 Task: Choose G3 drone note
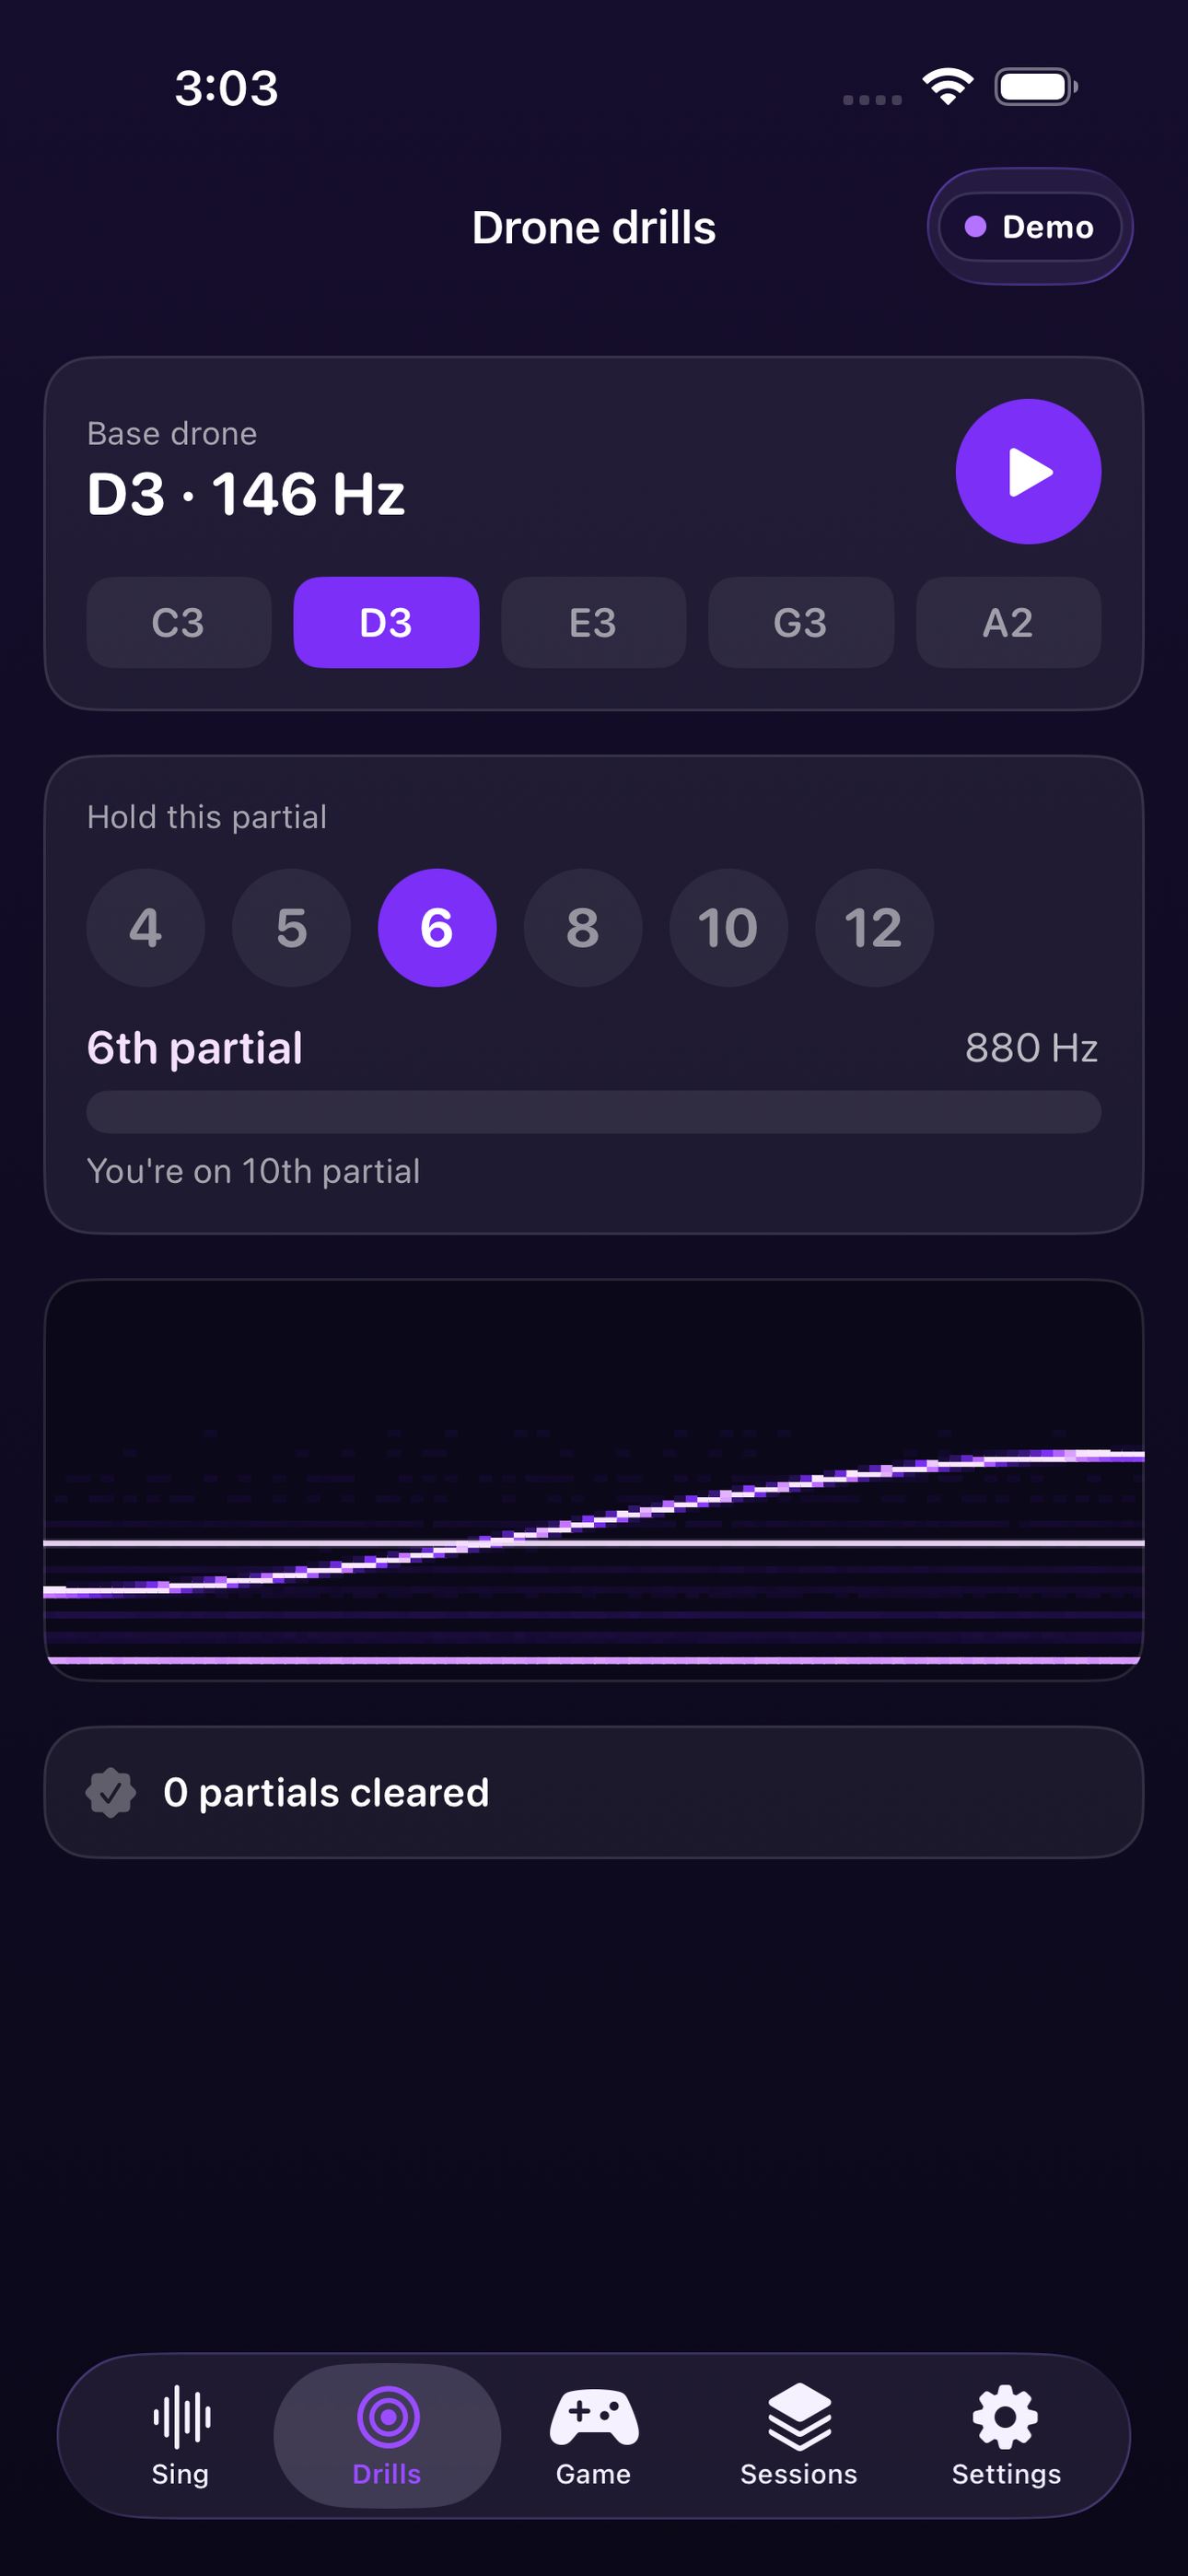pos(801,622)
